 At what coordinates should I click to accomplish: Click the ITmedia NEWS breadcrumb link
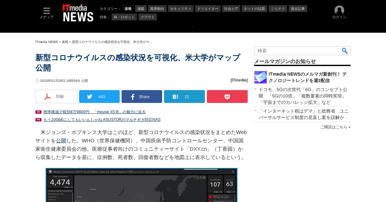pos(47,42)
